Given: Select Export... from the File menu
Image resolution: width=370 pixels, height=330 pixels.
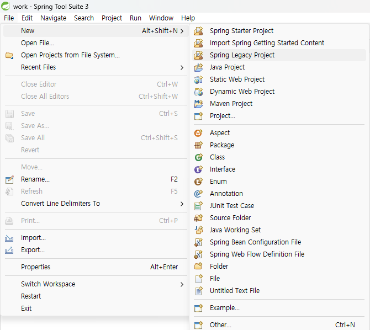Looking at the screenshot, I should (96, 250).
